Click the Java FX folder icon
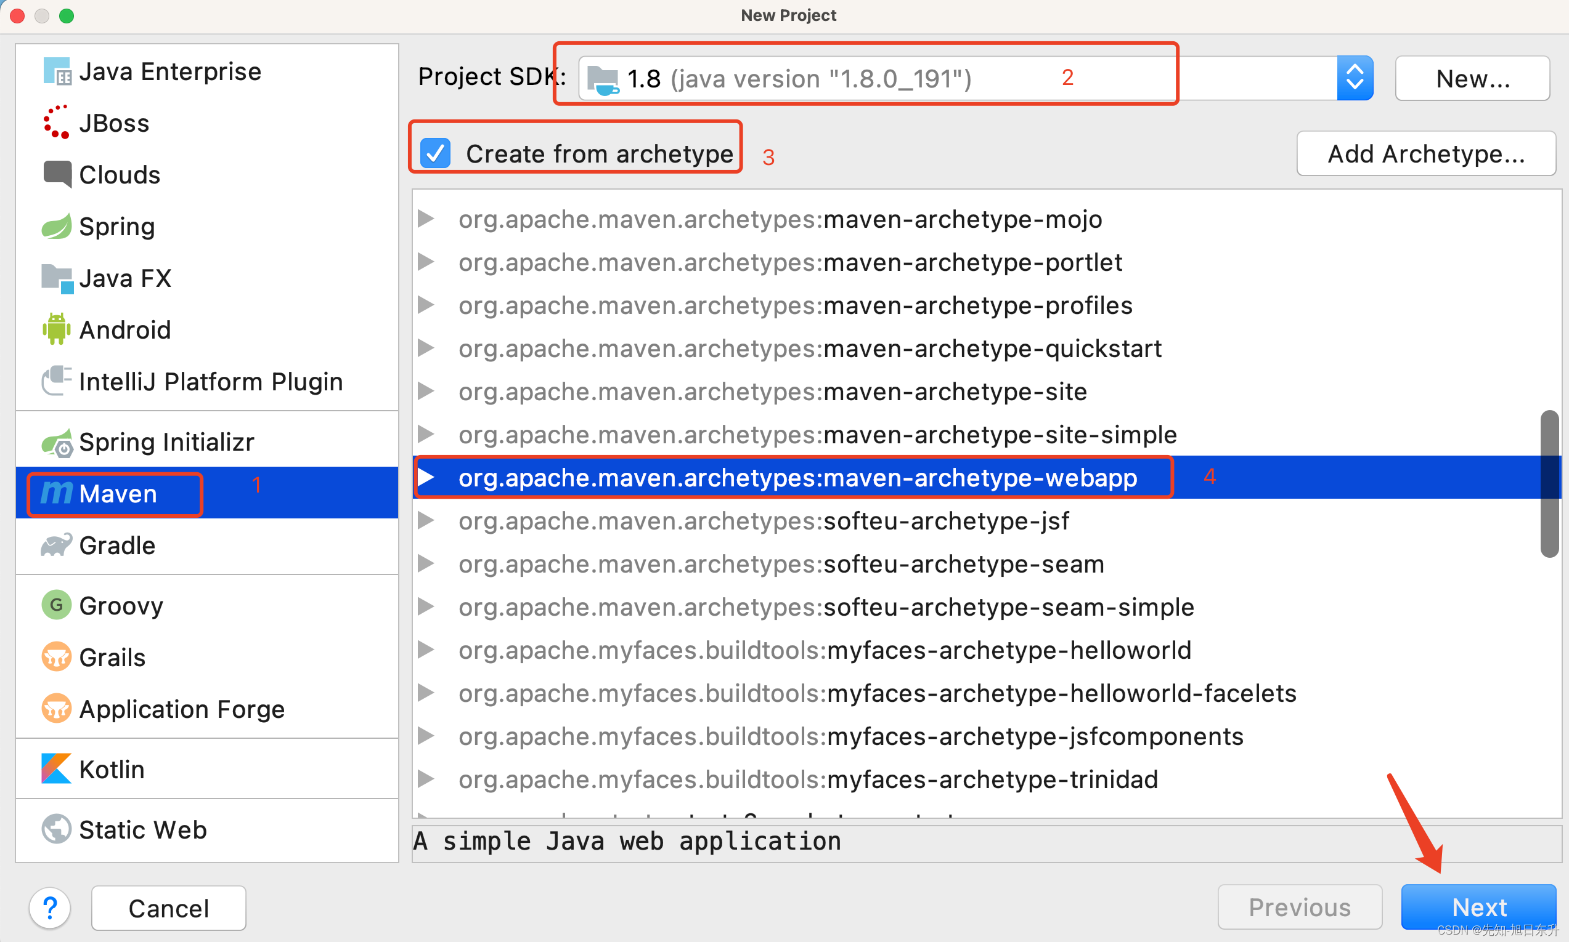This screenshot has width=1569, height=942. pyautogui.click(x=57, y=278)
